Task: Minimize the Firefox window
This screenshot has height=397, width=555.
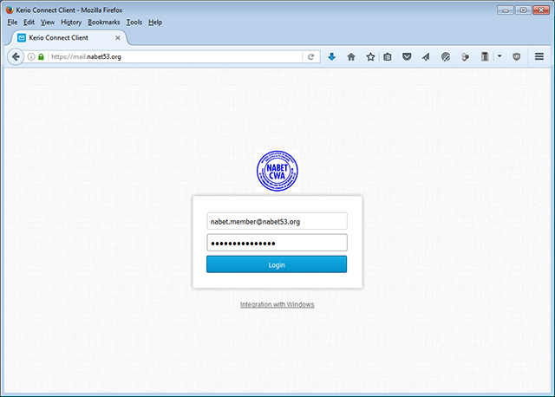Action: [x=505, y=10]
